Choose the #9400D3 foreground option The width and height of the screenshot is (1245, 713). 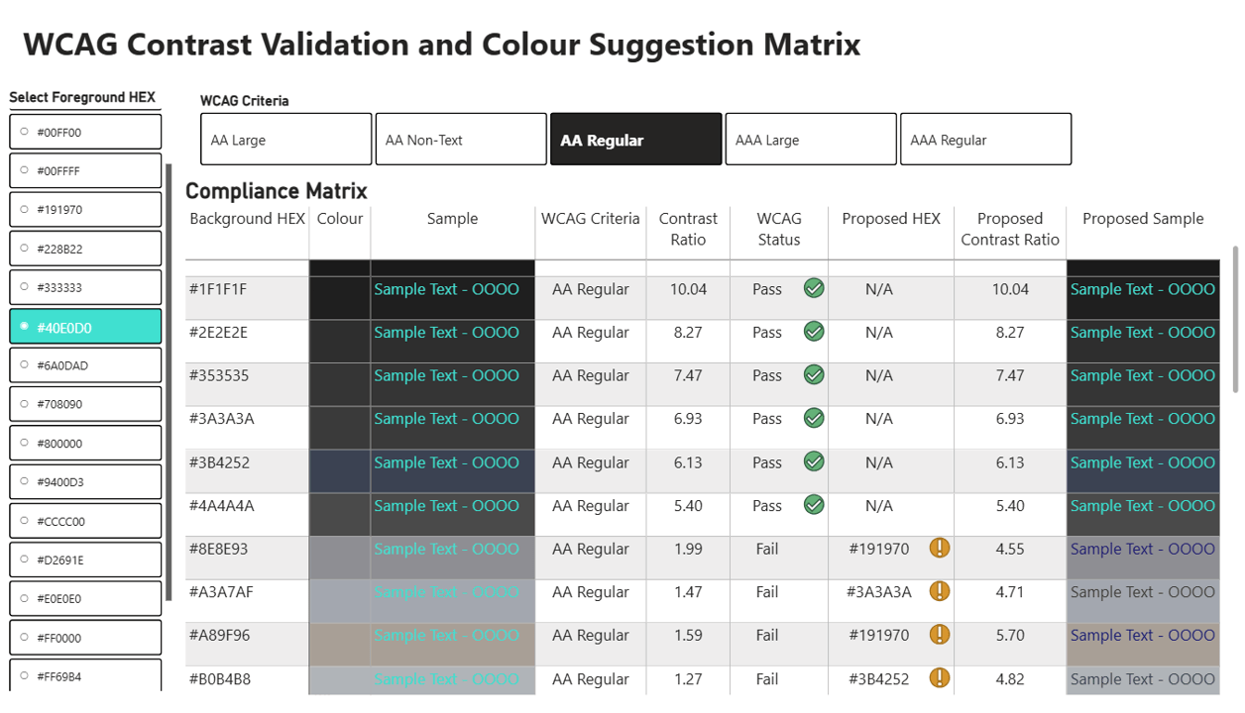[85, 482]
